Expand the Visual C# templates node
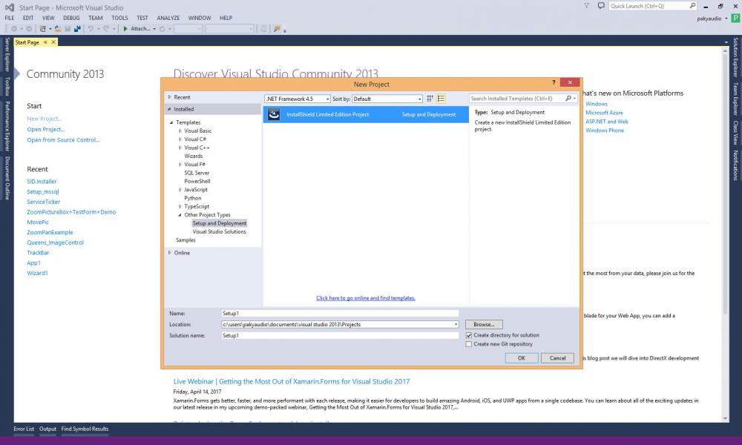 180,139
